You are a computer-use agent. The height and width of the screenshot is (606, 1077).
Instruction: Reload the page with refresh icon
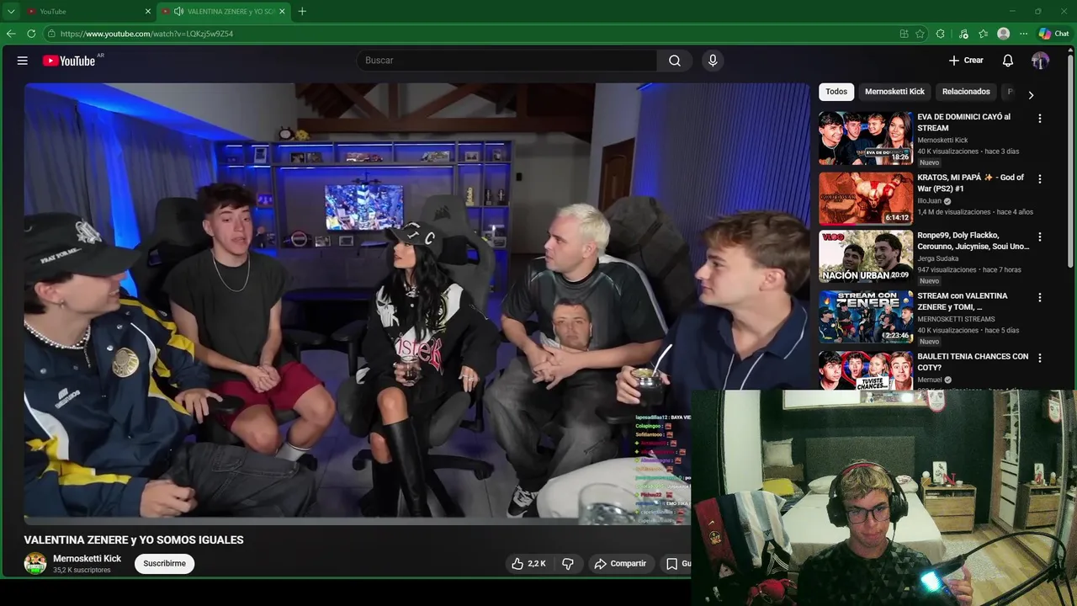pos(31,34)
